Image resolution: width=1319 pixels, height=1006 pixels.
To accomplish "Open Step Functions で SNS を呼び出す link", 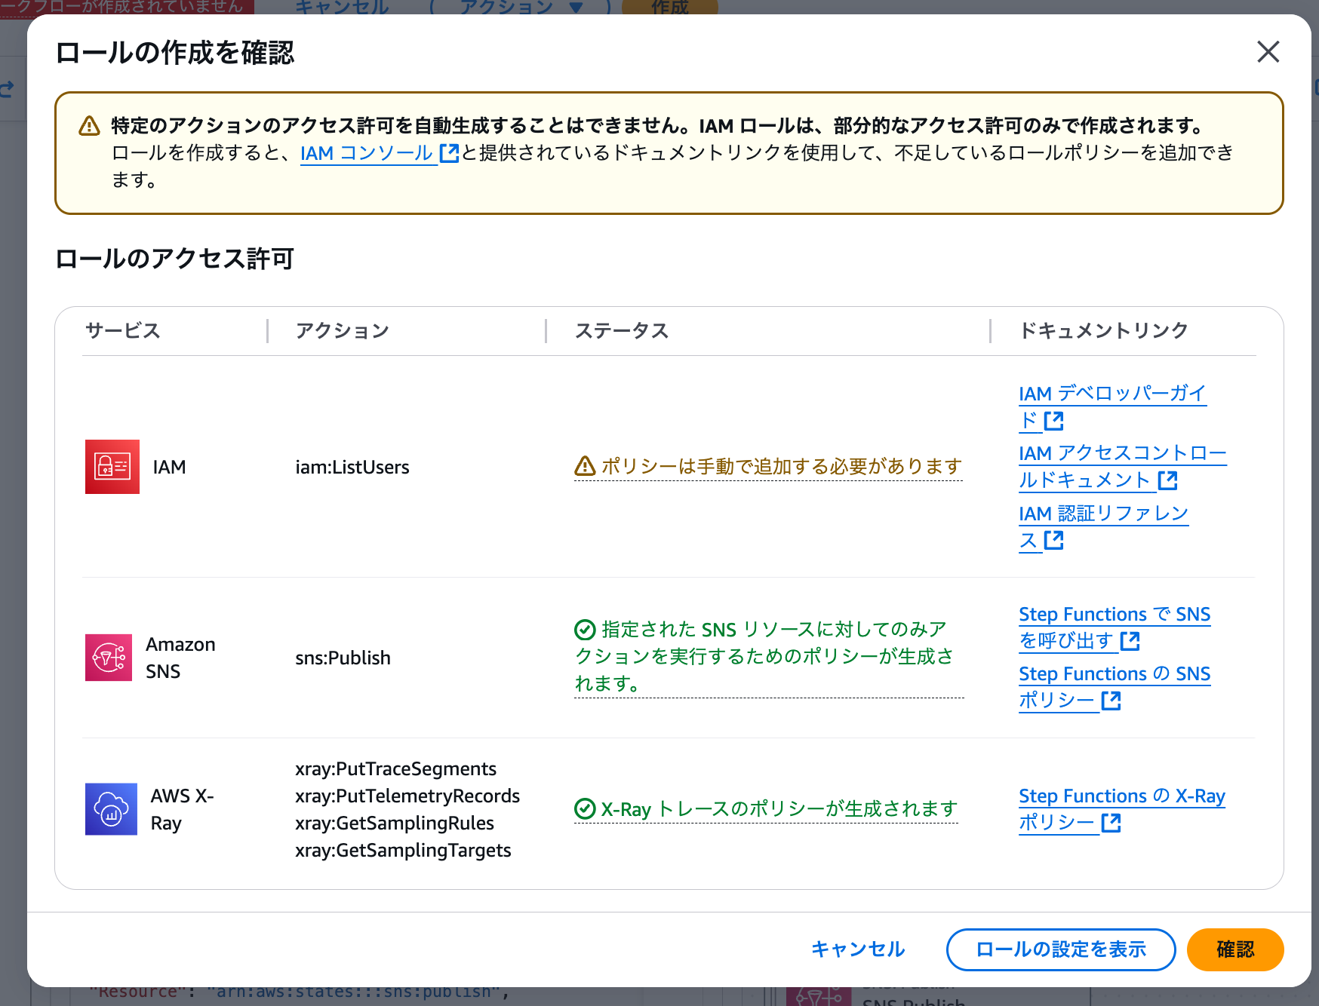I will point(1115,627).
